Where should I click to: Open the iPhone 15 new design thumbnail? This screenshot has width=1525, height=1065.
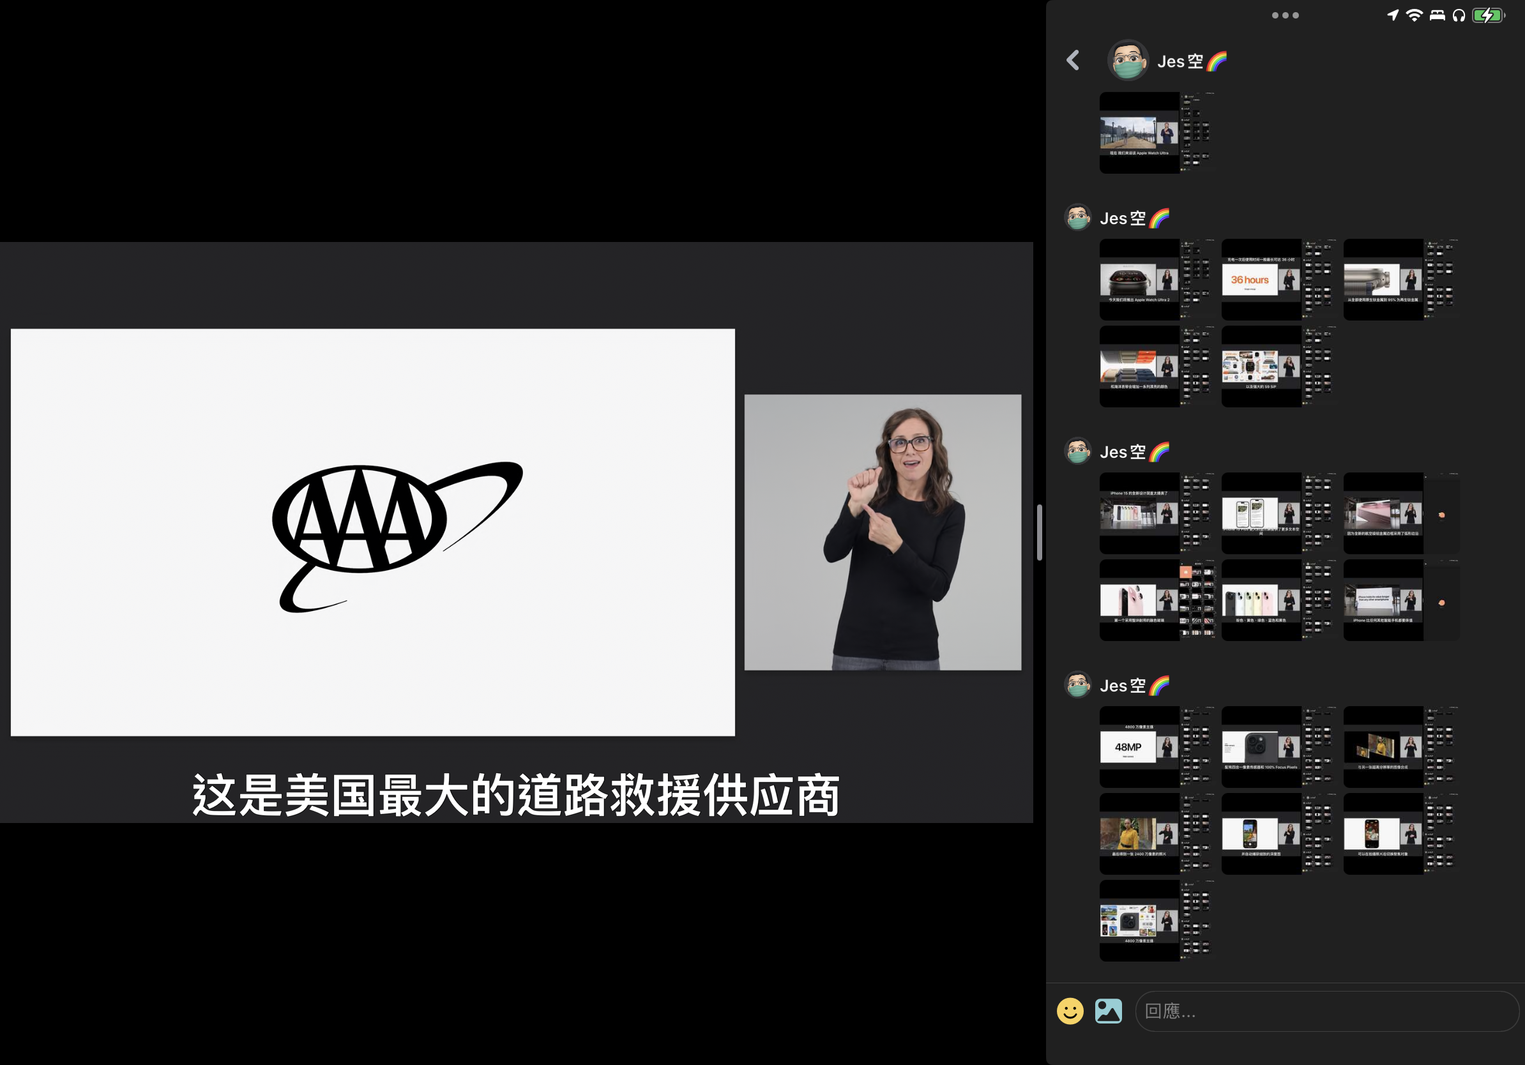1158,513
